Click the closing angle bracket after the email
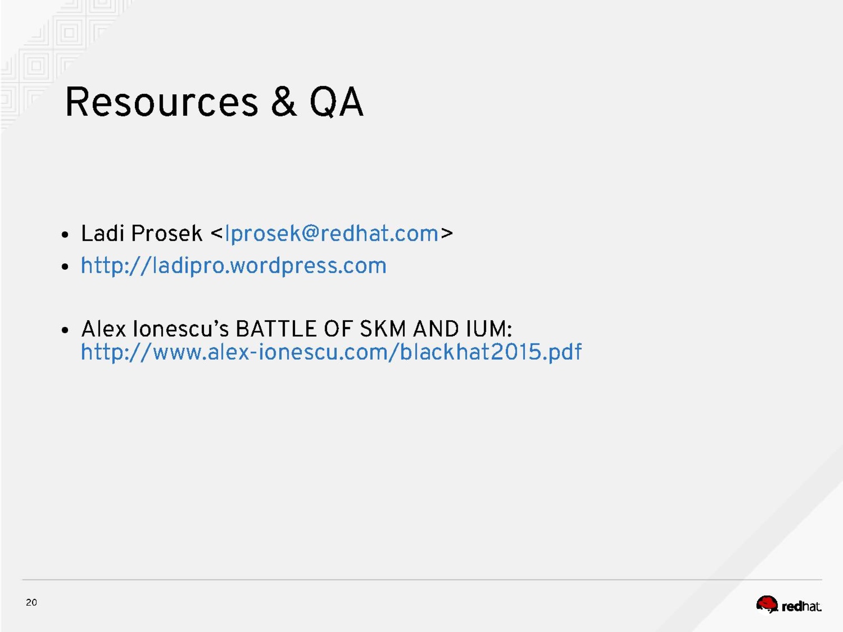 [446, 233]
